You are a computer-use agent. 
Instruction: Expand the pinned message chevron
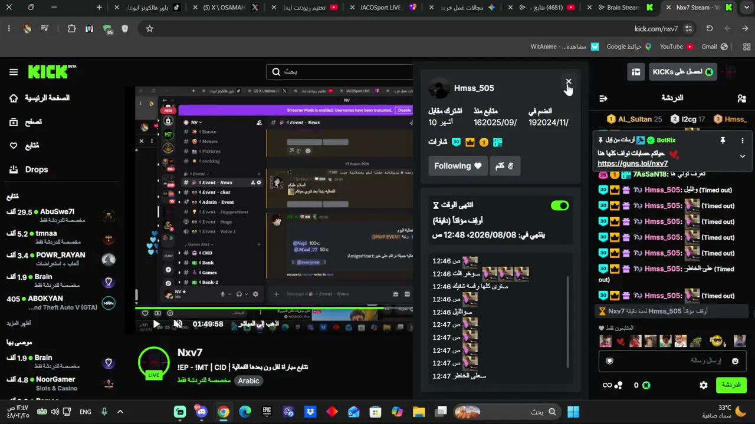click(742, 157)
